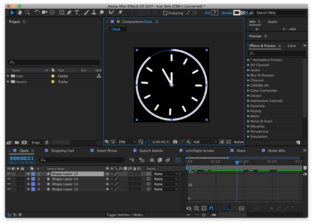Screen dimensions: 313x224
Task: Open Parent dropdown for Shape Layer 15
Action: click(165, 174)
